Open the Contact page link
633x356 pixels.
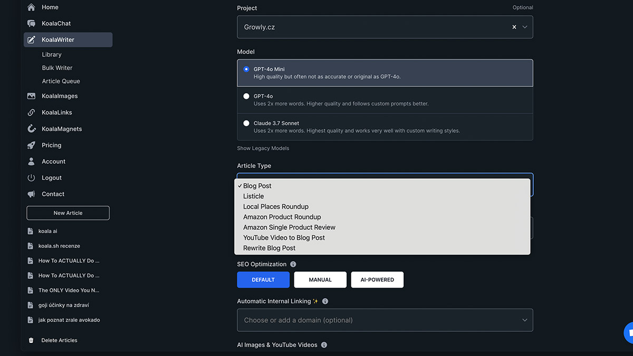click(x=53, y=194)
